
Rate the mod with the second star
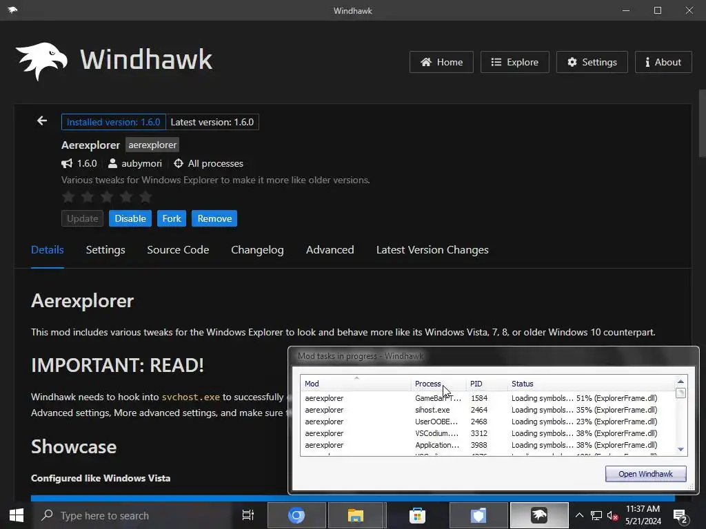(88, 196)
